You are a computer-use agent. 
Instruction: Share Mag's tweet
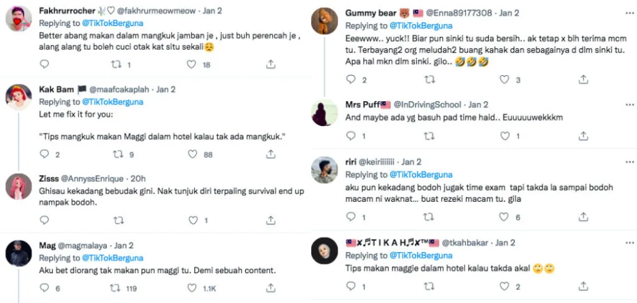[271, 288]
